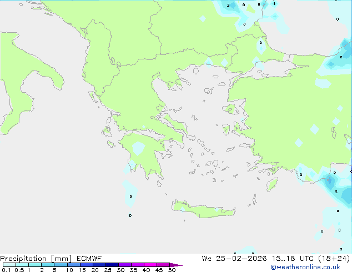This screenshot has height=272, width=352.
Task: Click the arrow tip above 50 mm
Action: pyautogui.click(x=176, y=265)
